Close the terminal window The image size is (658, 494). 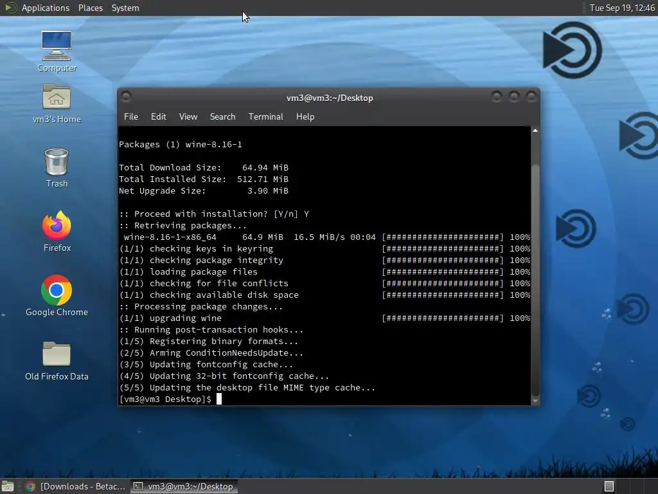tap(531, 97)
